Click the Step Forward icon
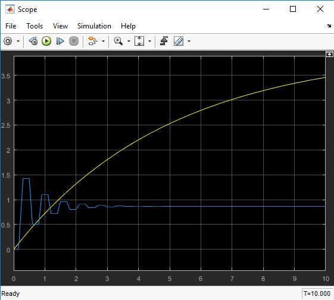The image size is (334, 300). (x=60, y=41)
